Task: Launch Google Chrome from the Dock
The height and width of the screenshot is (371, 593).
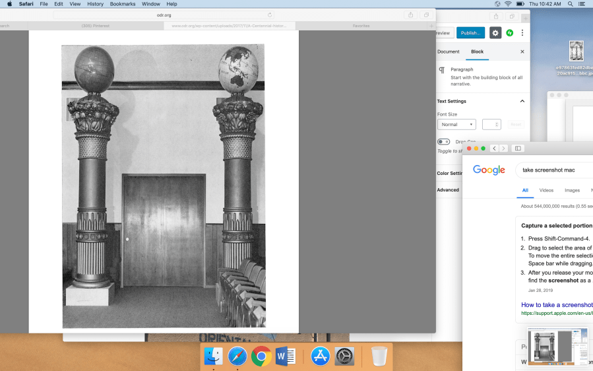Action: (261, 356)
